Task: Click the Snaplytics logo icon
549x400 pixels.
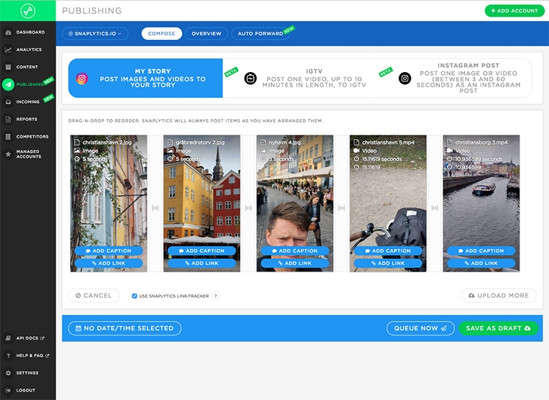Action: coord(27,11)
